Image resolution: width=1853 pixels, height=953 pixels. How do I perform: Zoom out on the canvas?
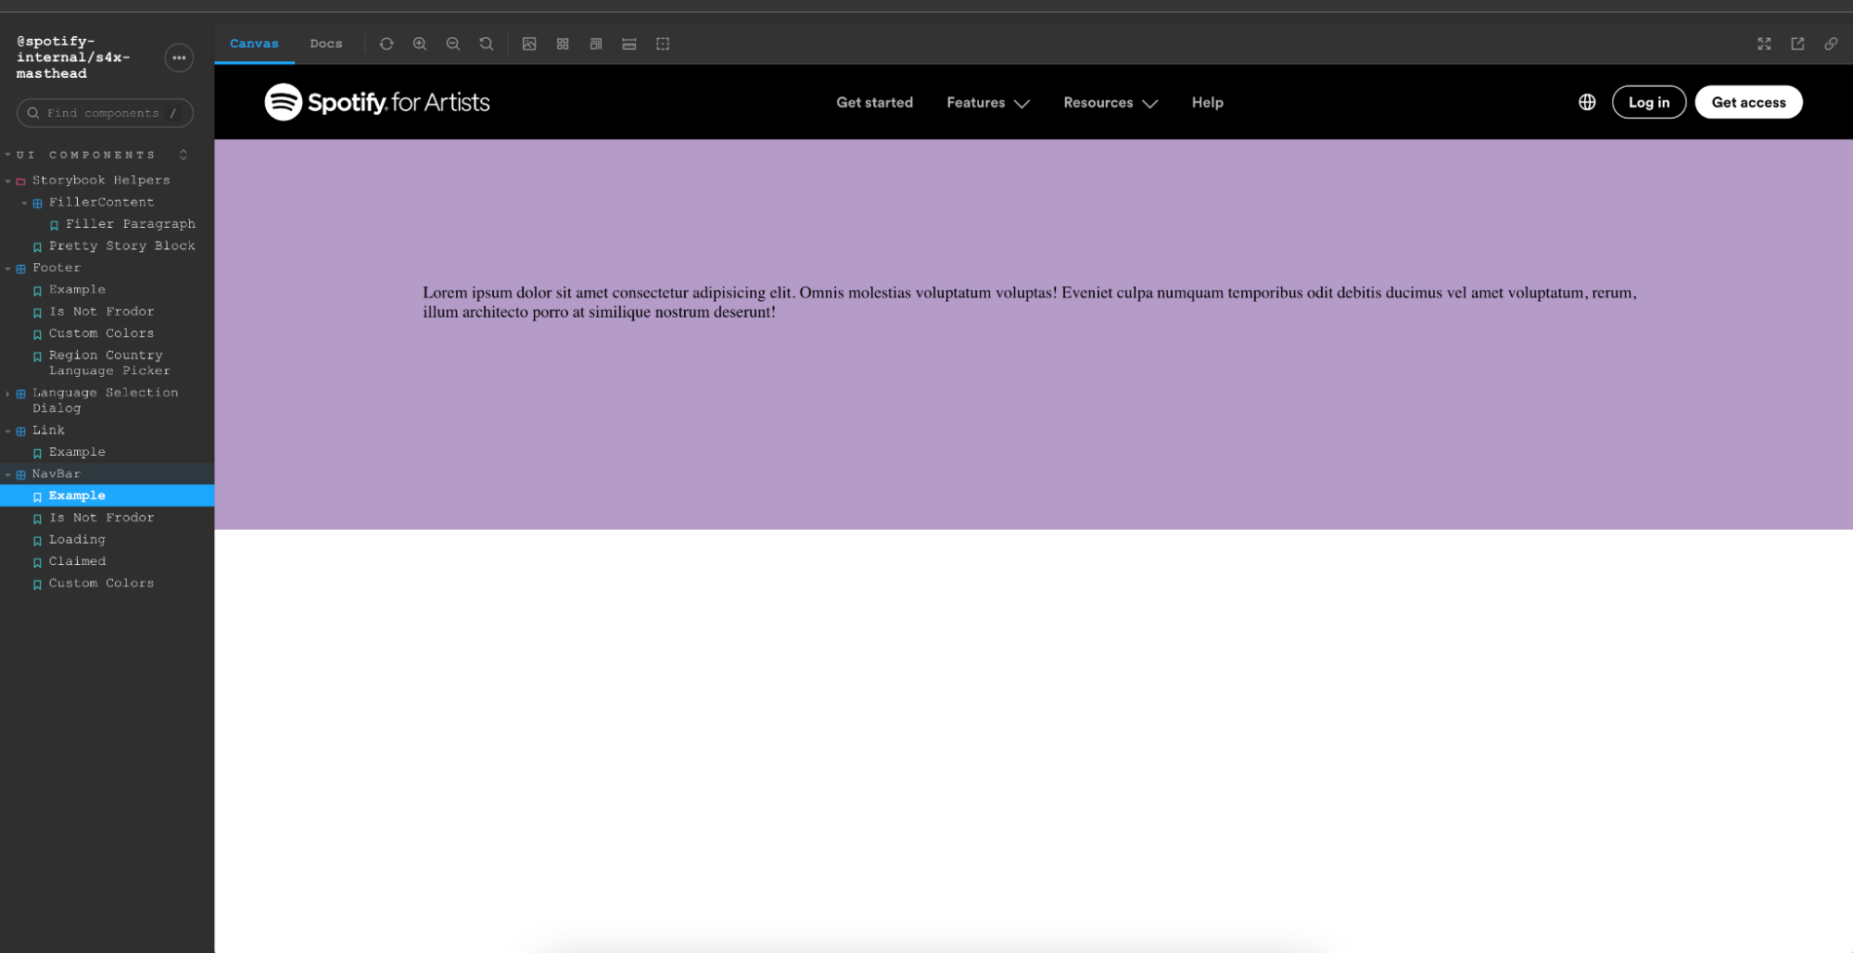[453, 44]
